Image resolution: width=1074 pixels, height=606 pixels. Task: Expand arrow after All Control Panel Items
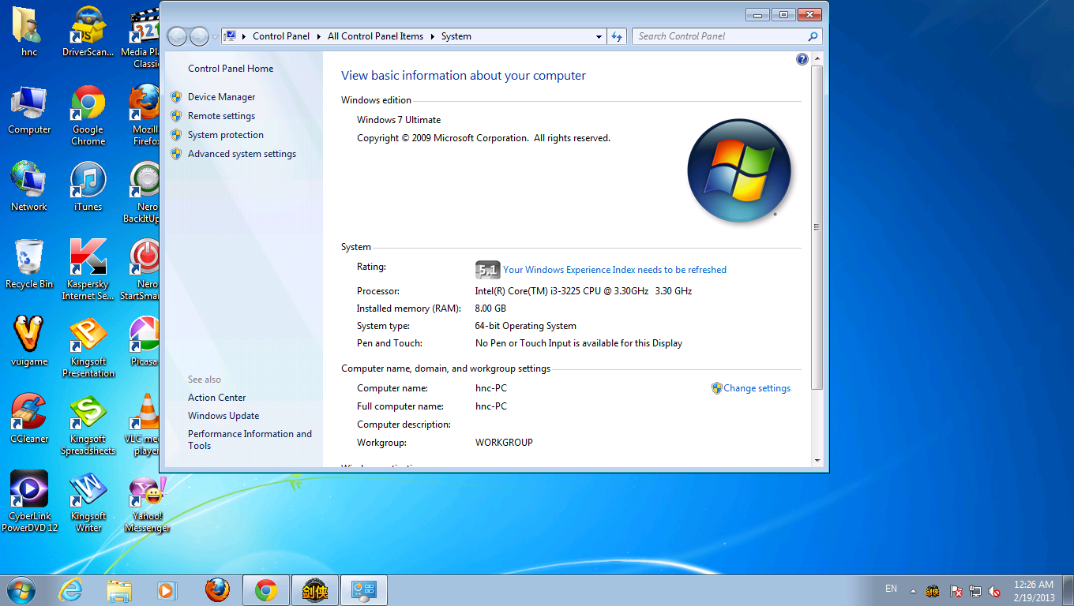[433, 36]
